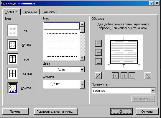Click the 'другая' label text
Screen dimensions: 161x118
(x=26, y=88)
